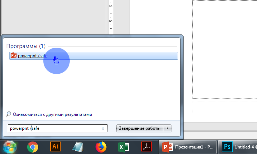The width and height of the screenshot is (257, 154).
Task: Click the dotted slide placeholder in PowerPoint
Action: [225, 49]
